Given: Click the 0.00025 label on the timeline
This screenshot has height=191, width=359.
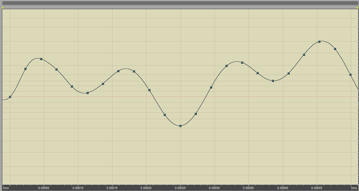Looking at the screenshot, I should tap(180, 188).
